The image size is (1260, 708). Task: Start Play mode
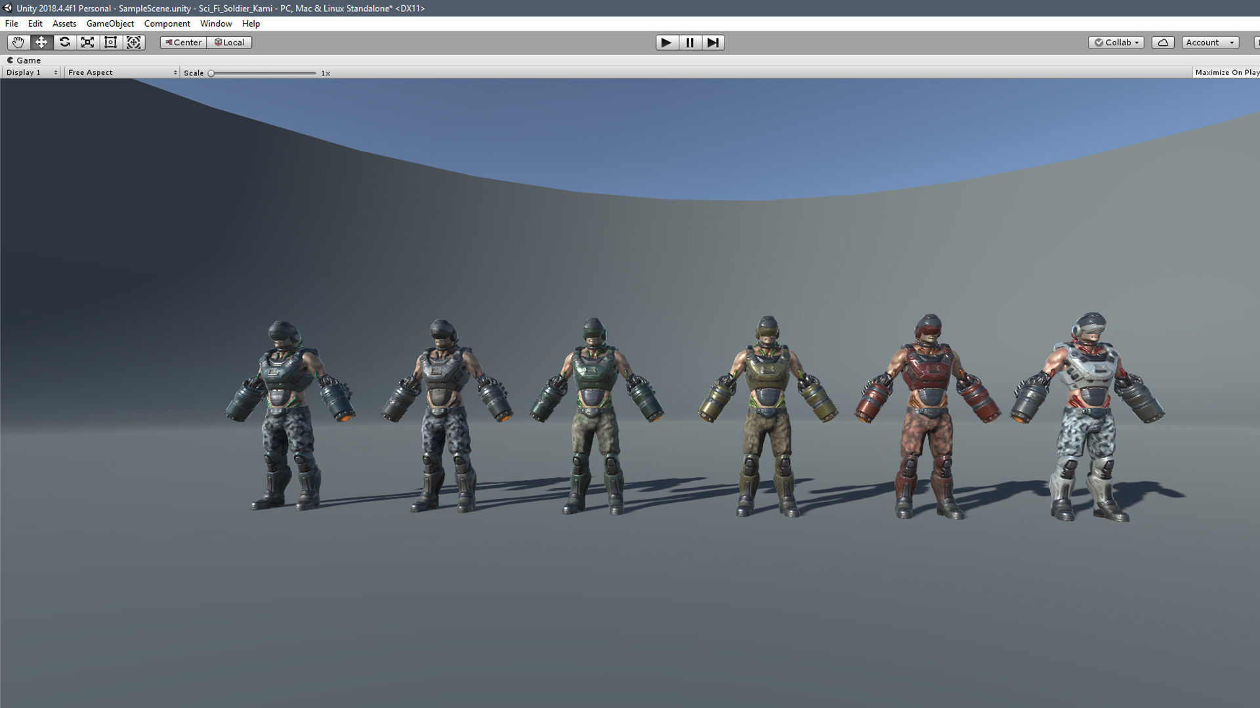click(x=667, y=43)
